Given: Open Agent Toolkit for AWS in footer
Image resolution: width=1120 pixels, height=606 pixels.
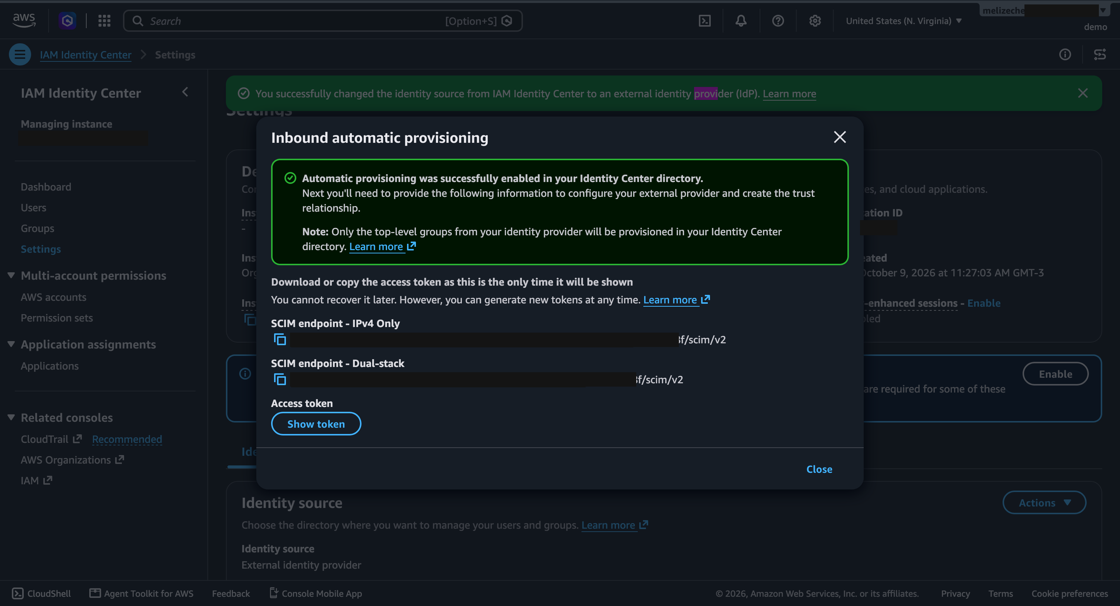Looking at the screenshot, I should tap(141, 593).
